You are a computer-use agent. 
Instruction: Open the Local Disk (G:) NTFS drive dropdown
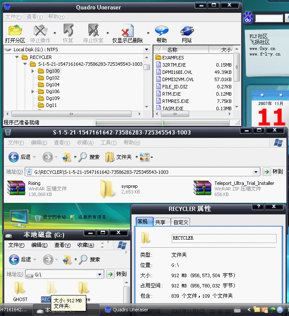point(146,50)
